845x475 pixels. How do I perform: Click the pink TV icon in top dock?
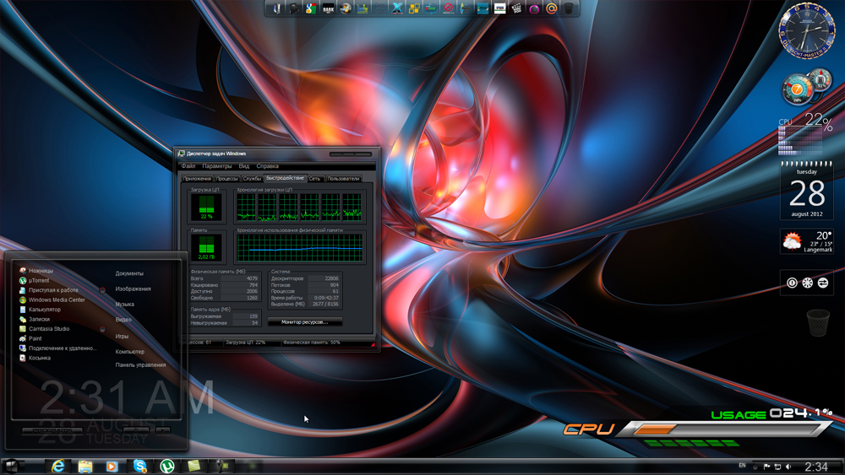tap(534, 8)
